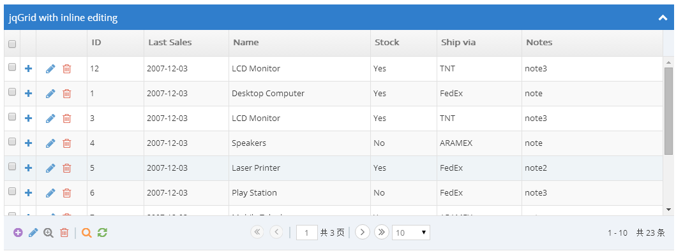Select the checkbox for the row with ID 3
The height and width of the screenshot is (251, 676).
click(x=12, y=117)
